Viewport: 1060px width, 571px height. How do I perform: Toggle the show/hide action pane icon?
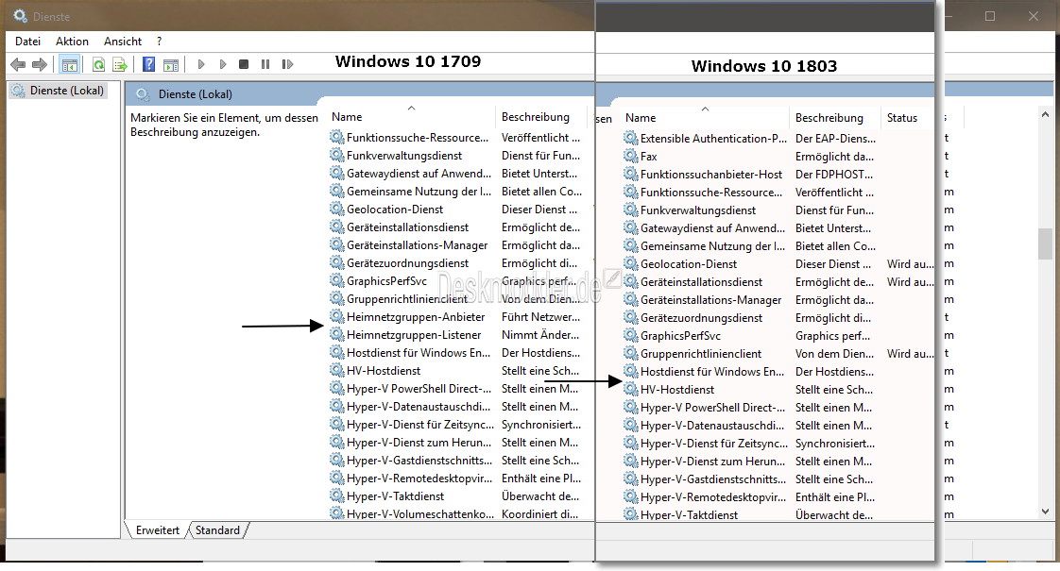coord(171,65)
